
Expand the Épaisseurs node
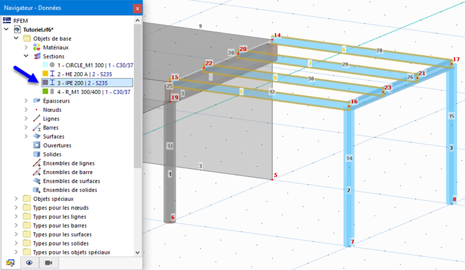[26, 101]
